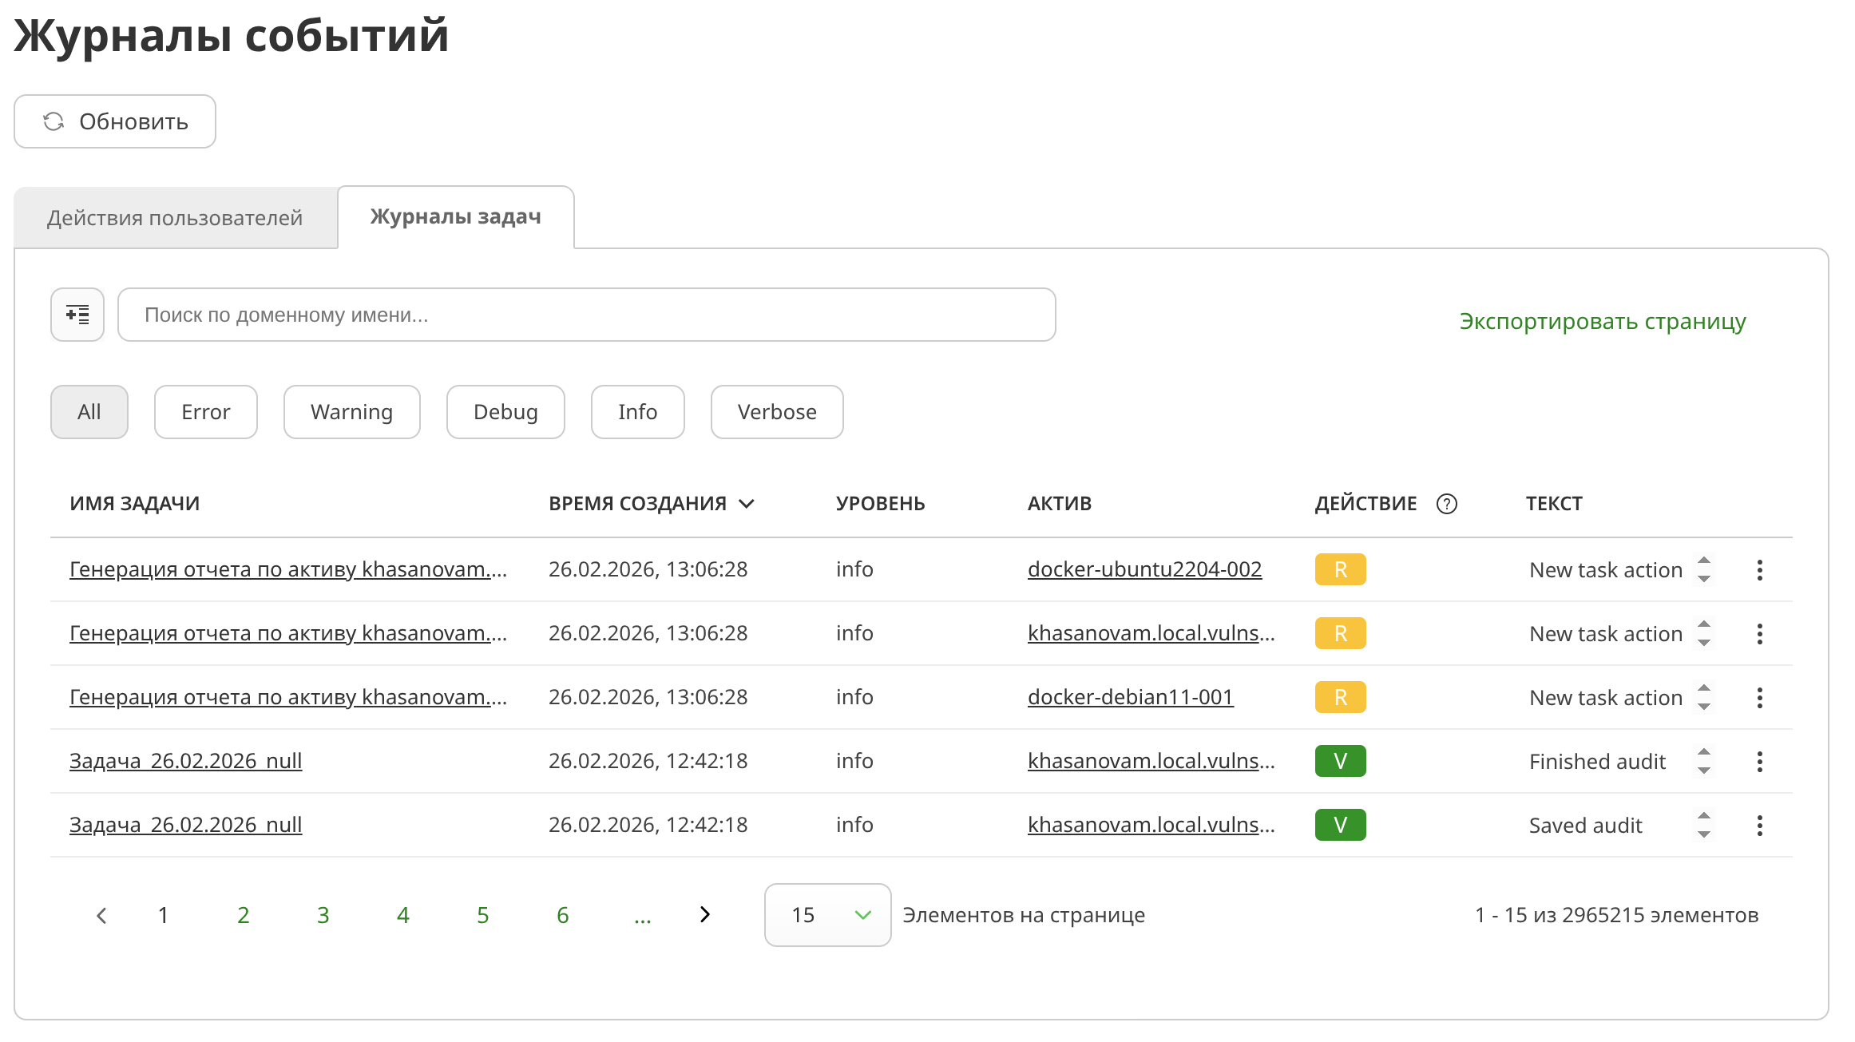Click the orange R action badge in first row

[x=1340, y=570]
